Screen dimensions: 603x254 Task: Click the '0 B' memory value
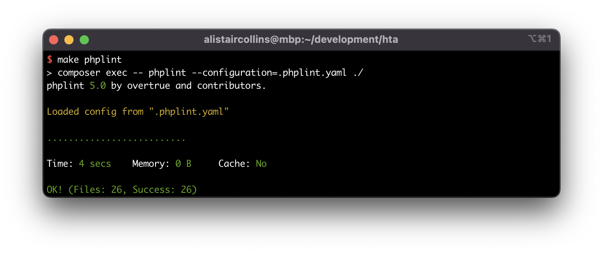(x=183, y=164)
